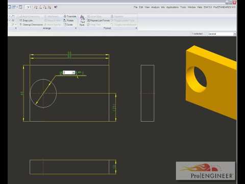Select the Scale tool
Viewport: 245px width, 184px height.
pyautogui.click(x=68, y=25)
